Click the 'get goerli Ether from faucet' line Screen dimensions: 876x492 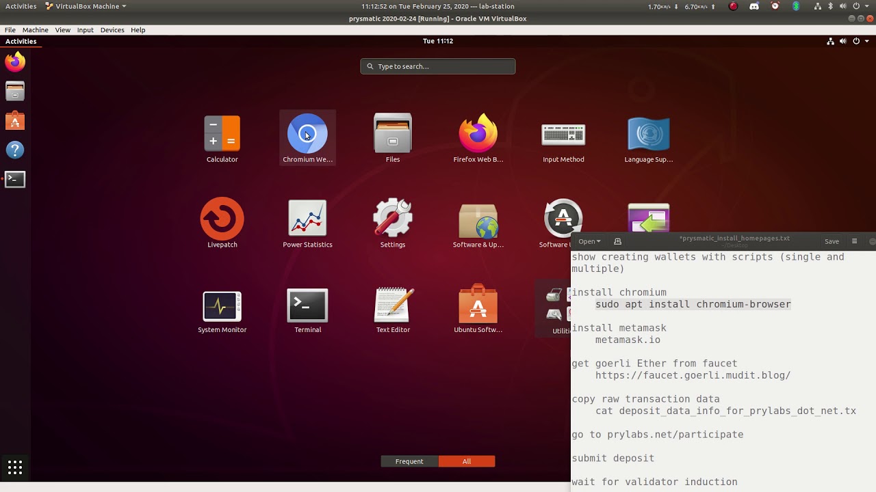655,364
